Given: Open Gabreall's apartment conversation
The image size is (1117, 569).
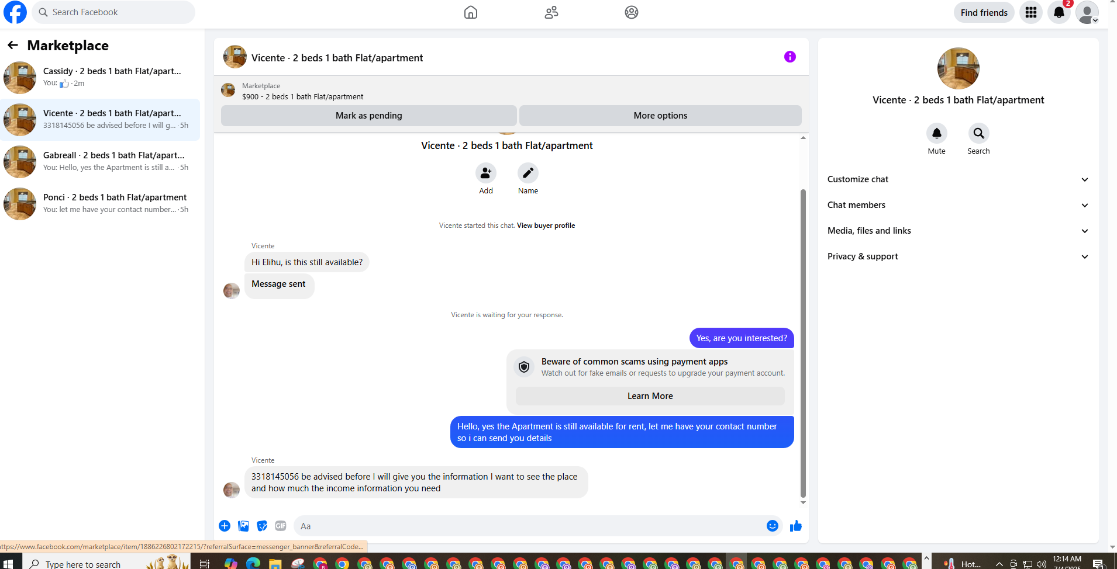Looking at the screenshot, I should 100,162.
